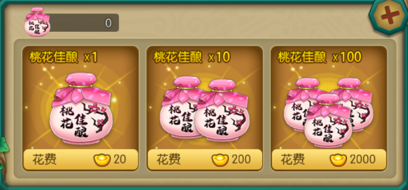This screenshot has height=190, width=408.
Task: Click the peach wine count field showing 0
Action: tap(83, 23)
